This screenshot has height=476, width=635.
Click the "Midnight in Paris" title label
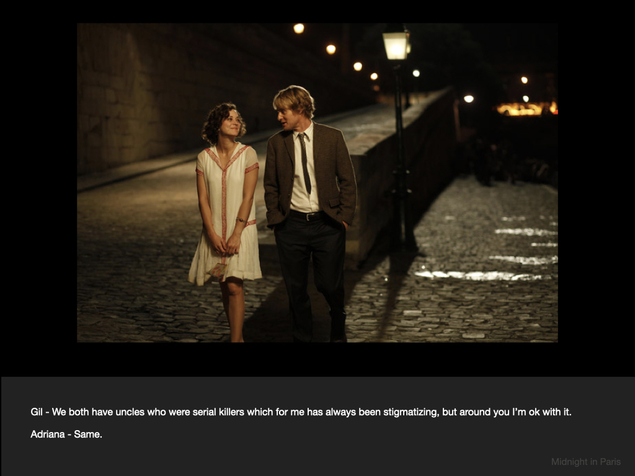click(x=585, y=462)
